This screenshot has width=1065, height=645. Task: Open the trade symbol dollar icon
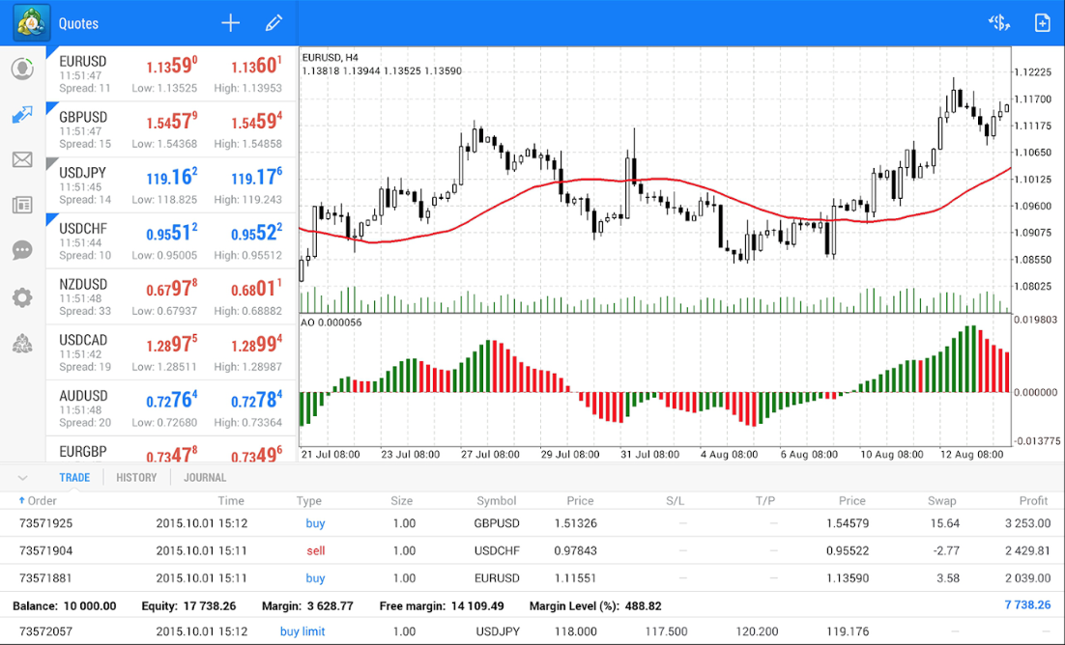click(x=998, y=23)
